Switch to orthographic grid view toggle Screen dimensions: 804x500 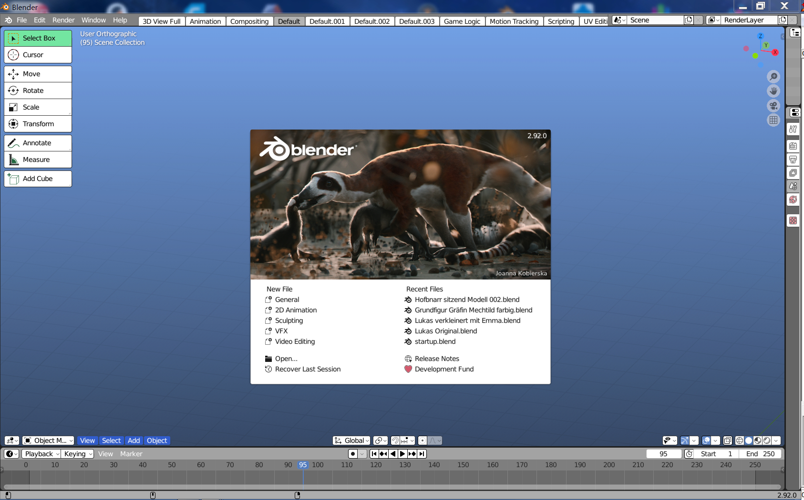click(x=773, y=120)
